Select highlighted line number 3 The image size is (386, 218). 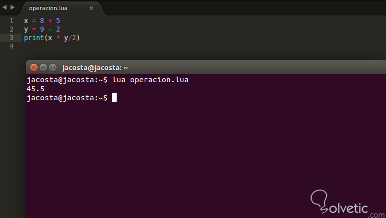pyautogui.click(x=12, y=38)
